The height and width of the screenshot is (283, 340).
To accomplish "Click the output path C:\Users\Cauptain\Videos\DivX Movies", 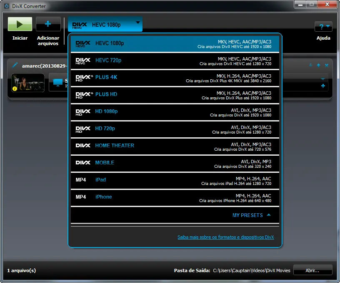I will click(252, 270).
